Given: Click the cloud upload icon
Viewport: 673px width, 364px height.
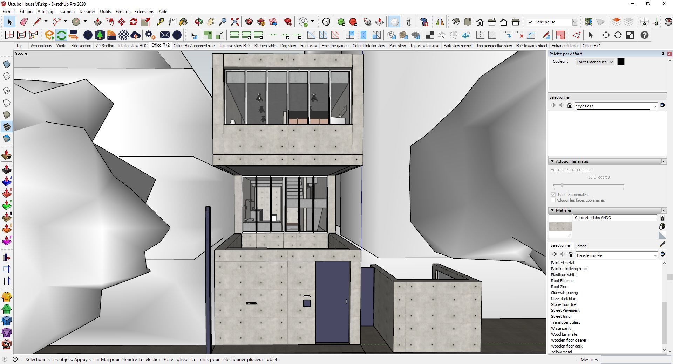Looking at the screenshot, I should point(136,35).
